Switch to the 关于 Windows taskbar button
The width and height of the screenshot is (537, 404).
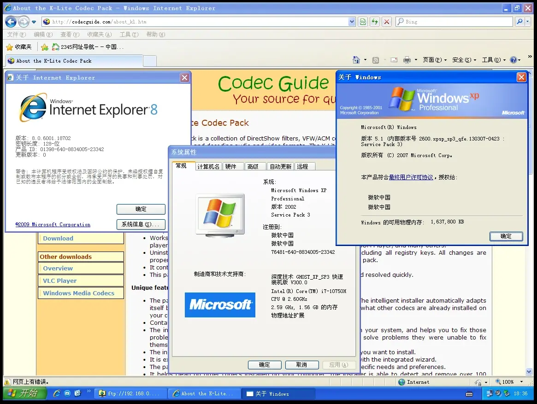point(278,394)
